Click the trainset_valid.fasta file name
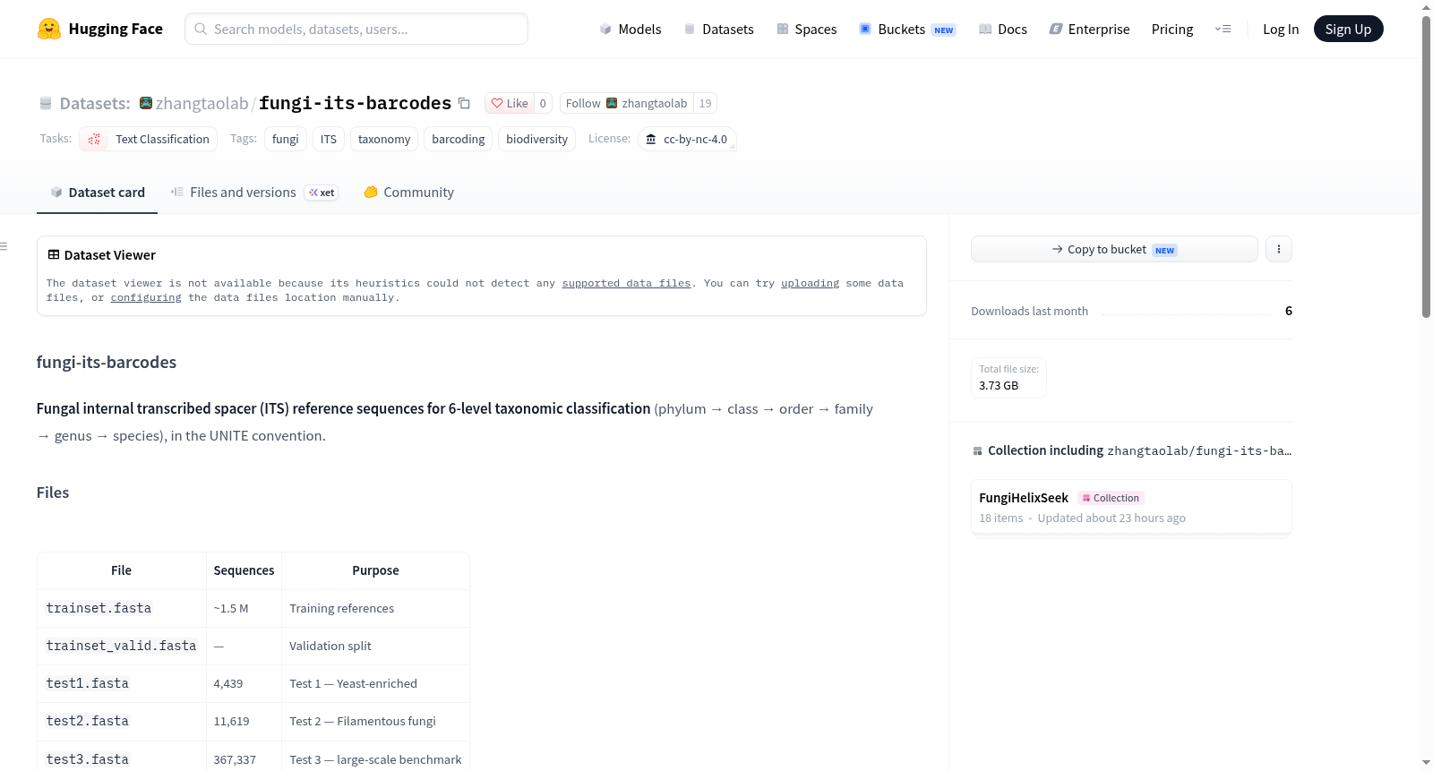The width and height of the screenshot is (1433, 771). pos(121,646)
